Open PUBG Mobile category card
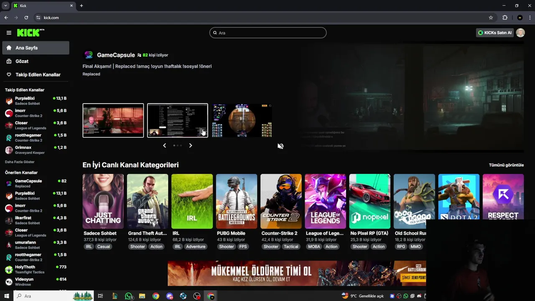The height and width of the screenshot is (301, 535). (x=237, y=202)
